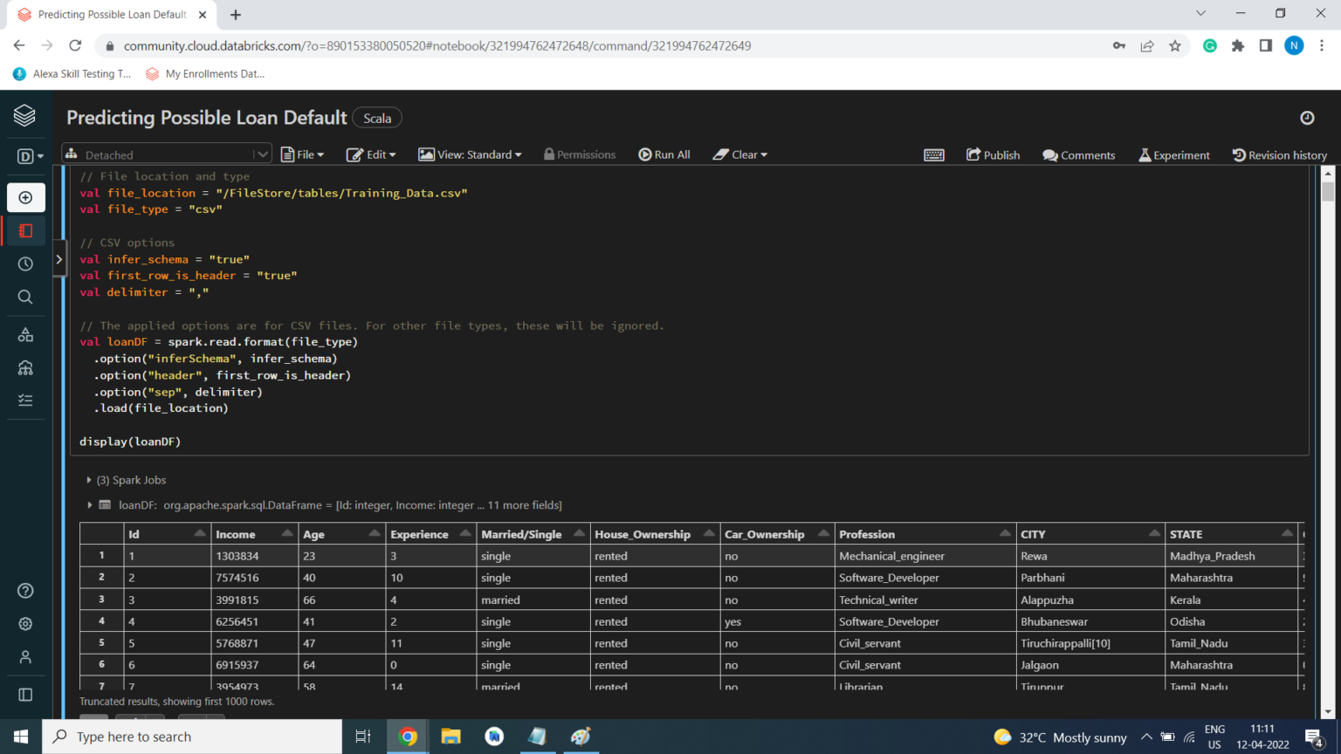1341x754 pixels.
Task: Toggle sort on the Income column
Action: [286, 533]
